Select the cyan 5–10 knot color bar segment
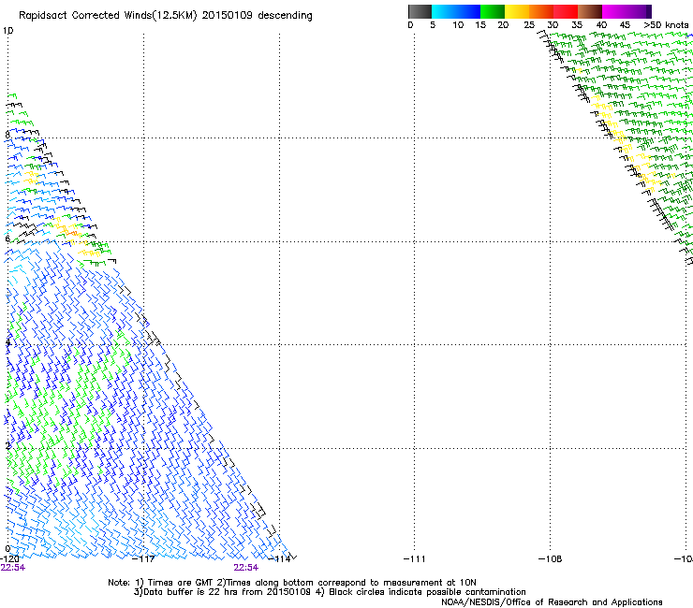This screenshot has height=608, width=693. pos(444,11)
